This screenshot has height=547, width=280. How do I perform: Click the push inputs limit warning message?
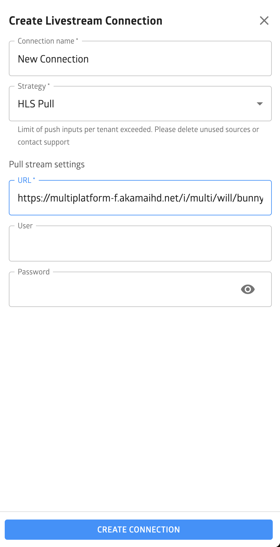coord(138,136)
